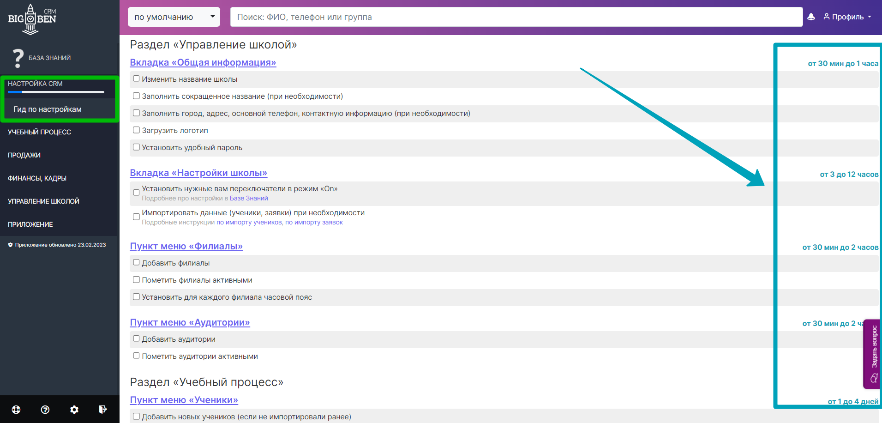Screen dimensions: 882x423
Task: Open settings via the gear icon
Action: (x=74, y=410)
